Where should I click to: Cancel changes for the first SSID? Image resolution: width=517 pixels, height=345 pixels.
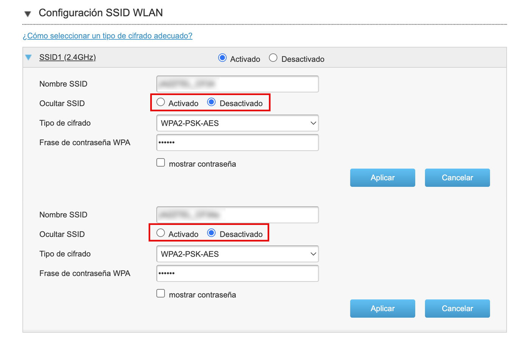point(457,177)
